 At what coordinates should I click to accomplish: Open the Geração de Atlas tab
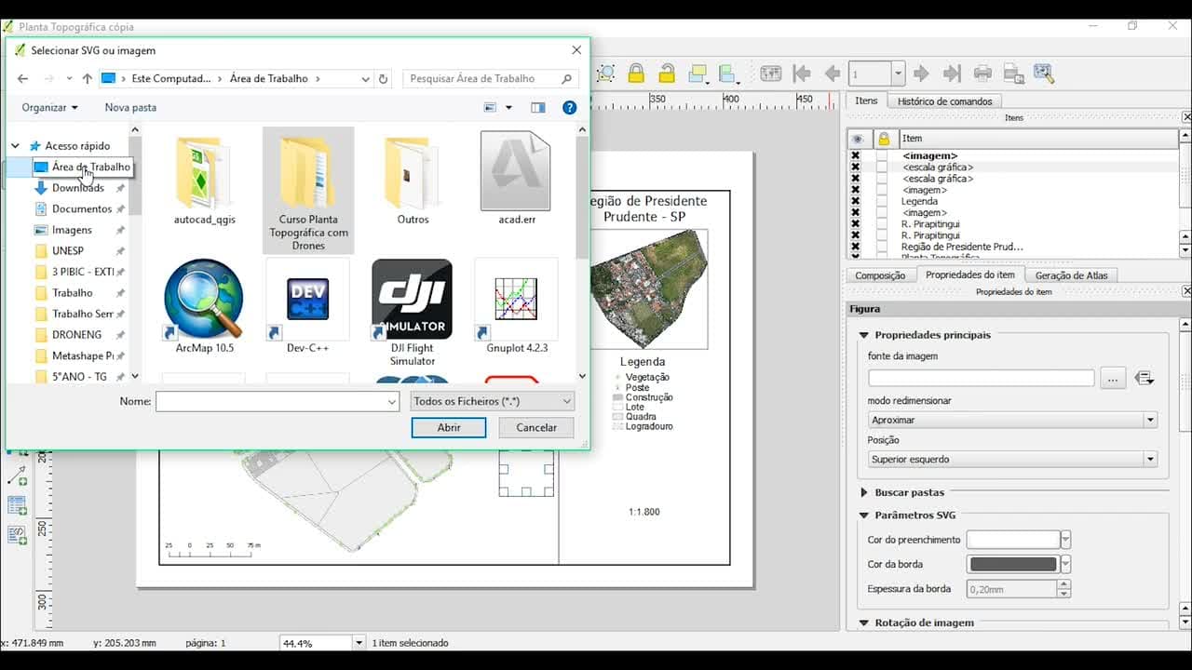click(x=1072, y=275)
